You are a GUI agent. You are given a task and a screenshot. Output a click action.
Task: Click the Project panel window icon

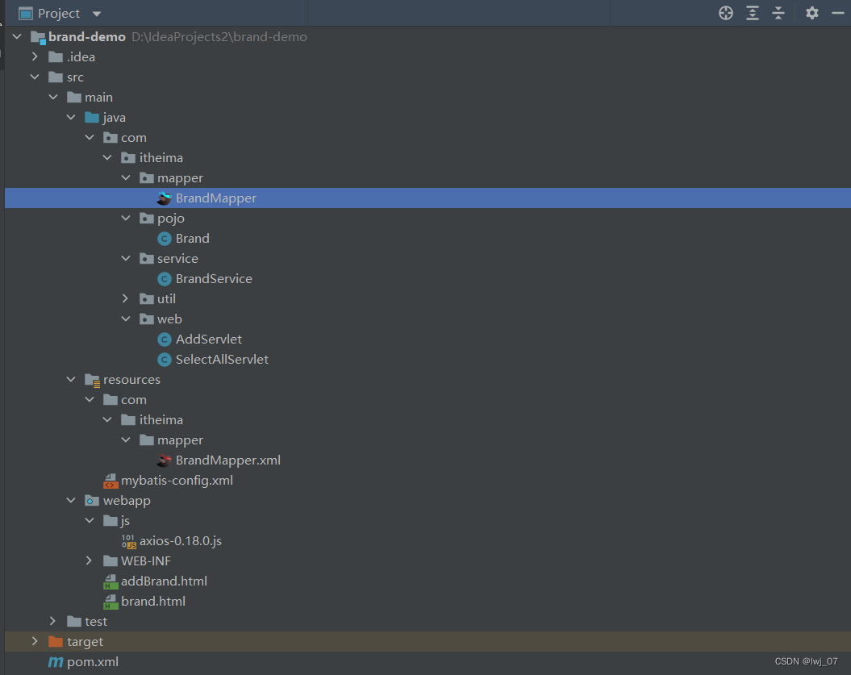coord(26,13)
